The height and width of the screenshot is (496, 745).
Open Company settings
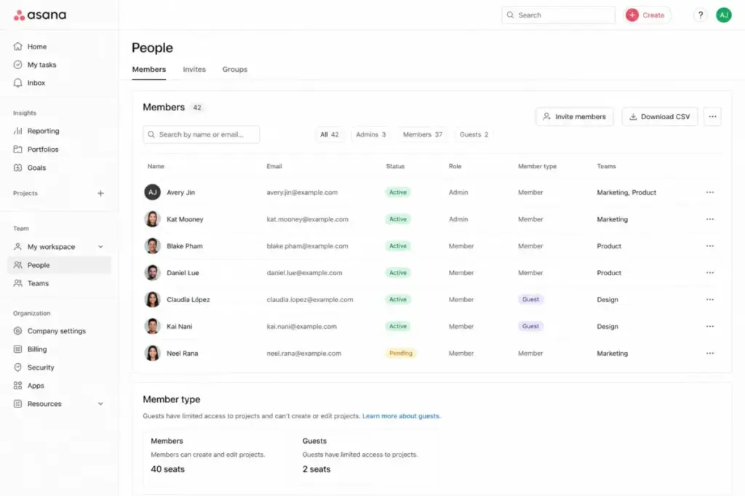coord(56,331)
